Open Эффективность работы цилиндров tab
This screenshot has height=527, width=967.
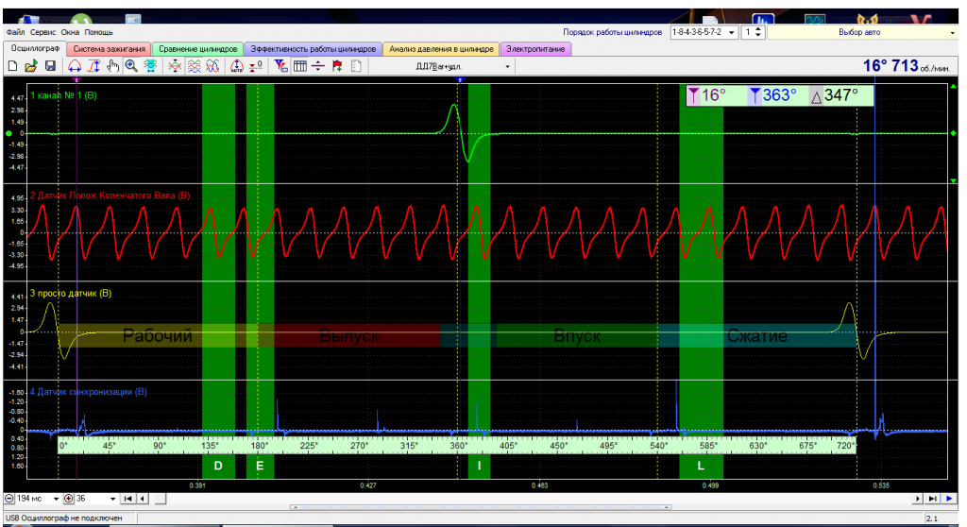coord(313,49)
